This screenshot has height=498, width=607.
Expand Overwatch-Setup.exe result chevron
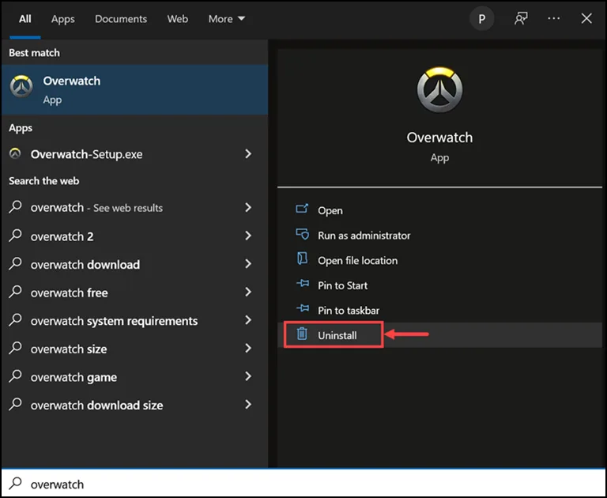(248, 154)
